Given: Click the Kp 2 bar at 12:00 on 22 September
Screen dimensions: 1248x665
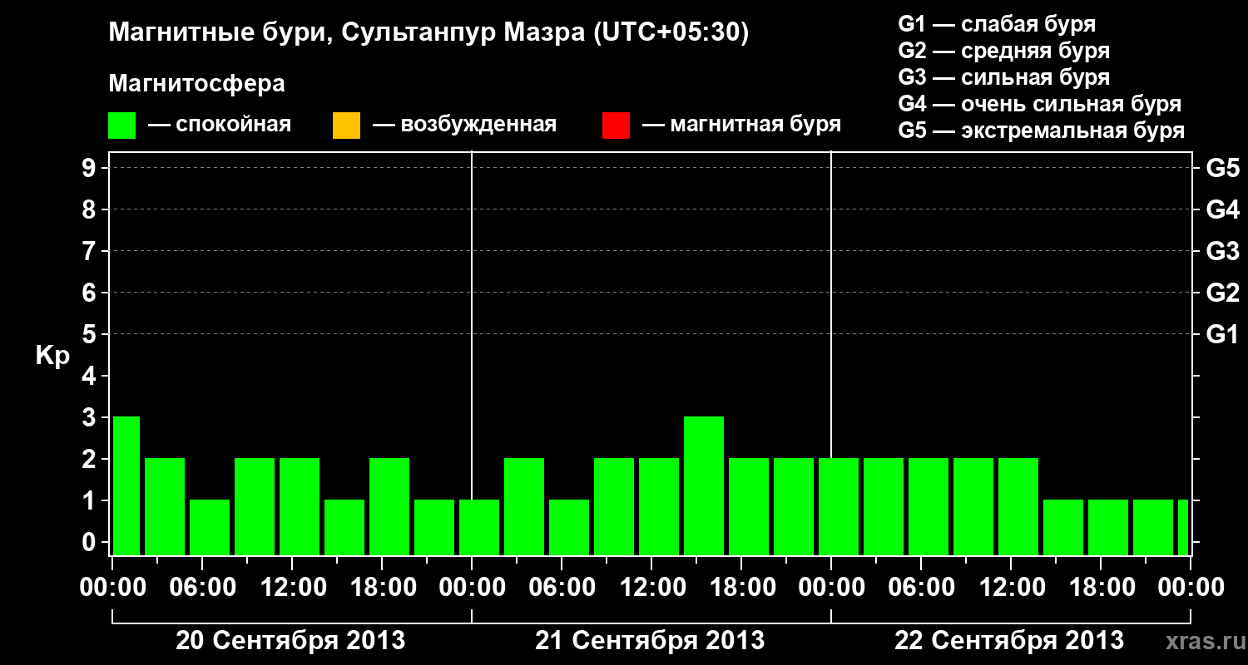Looking at the screenshot, I should (x=1018, y=506).
